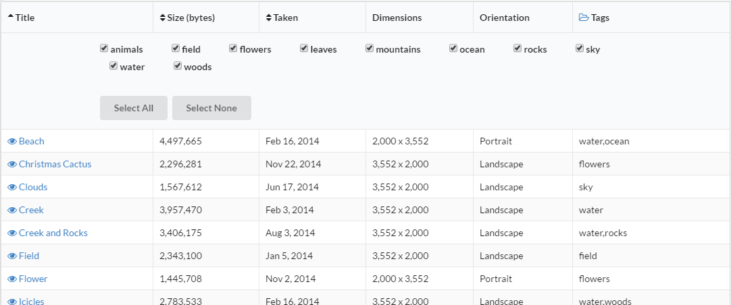Uncheck the animals tag checkbox
Viewport: 731px width, 305px height.
click(x=104, y=49)
